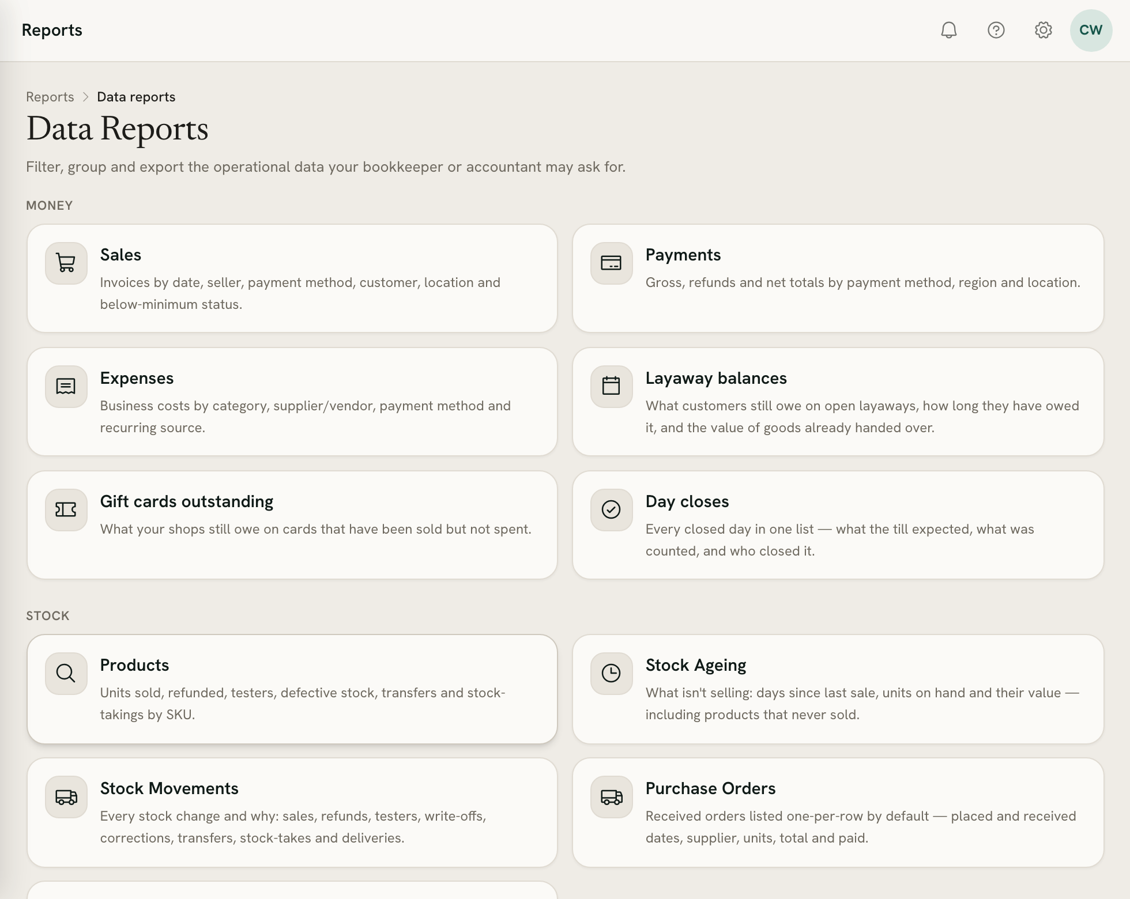The image size is (1130, 899).
Task: Click the Expenses receipt icon
Action: coord(66,387)
